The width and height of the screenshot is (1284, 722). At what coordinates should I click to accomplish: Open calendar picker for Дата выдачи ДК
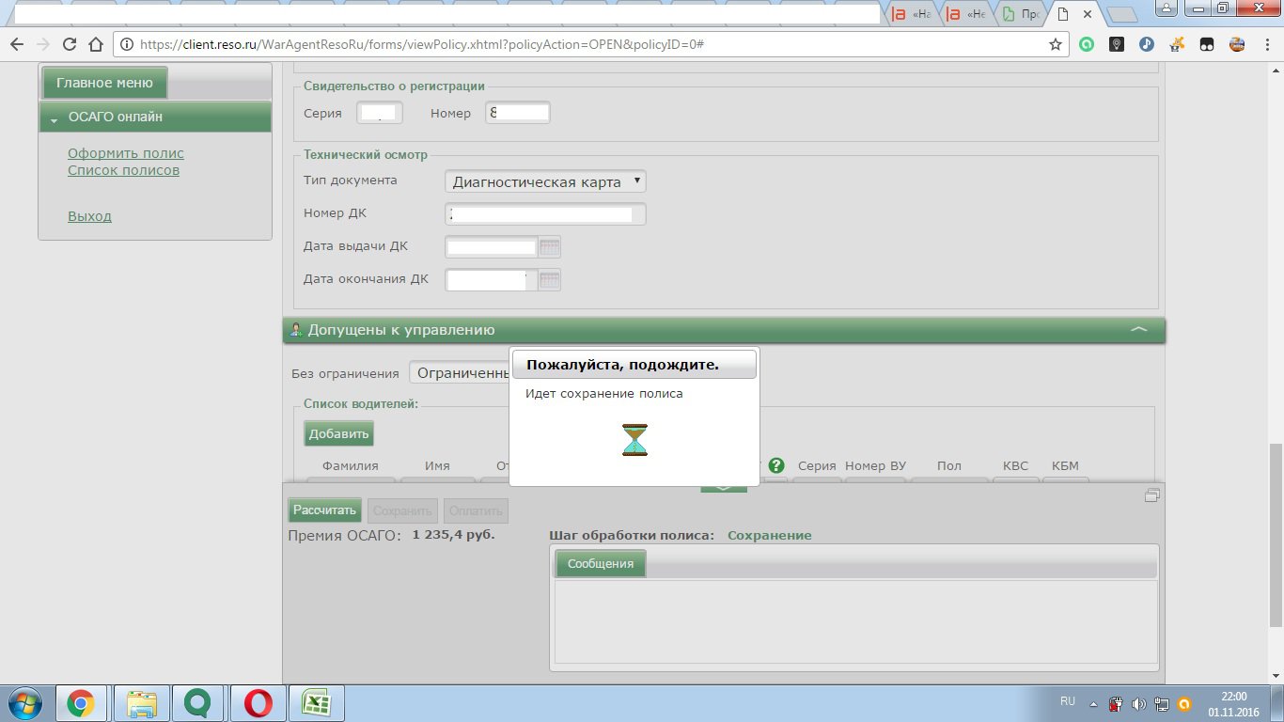click(550, 247)
